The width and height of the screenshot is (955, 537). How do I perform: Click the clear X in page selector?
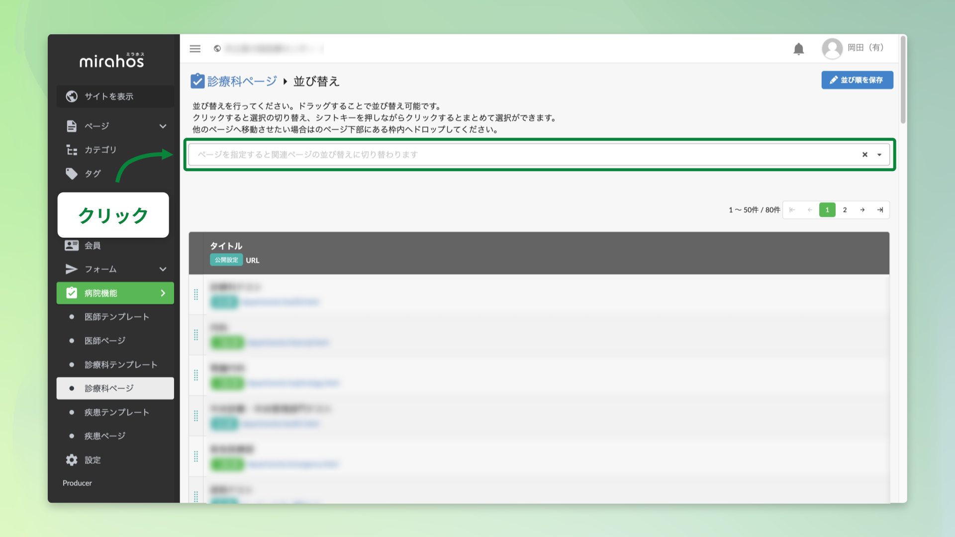click(865, 155)
